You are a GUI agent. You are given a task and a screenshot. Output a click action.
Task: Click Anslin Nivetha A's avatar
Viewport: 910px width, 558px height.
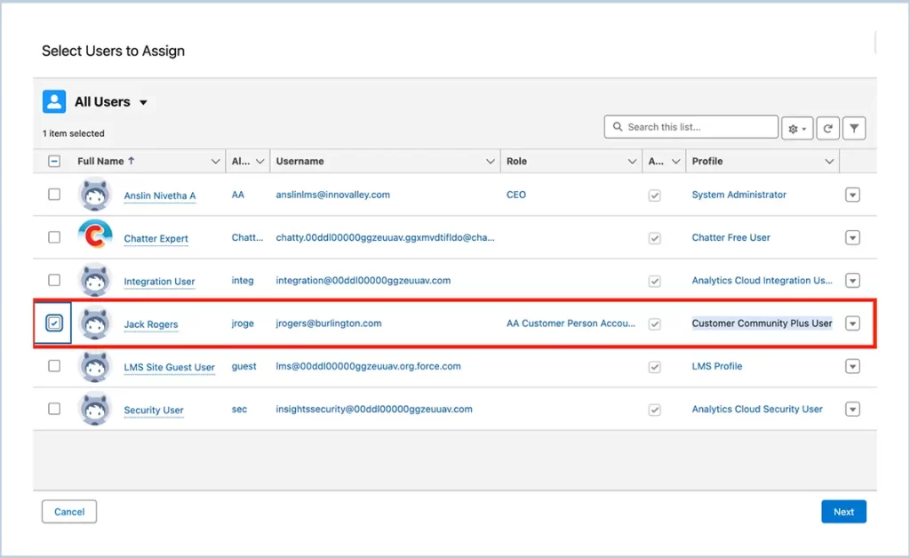tap(94, 195)
